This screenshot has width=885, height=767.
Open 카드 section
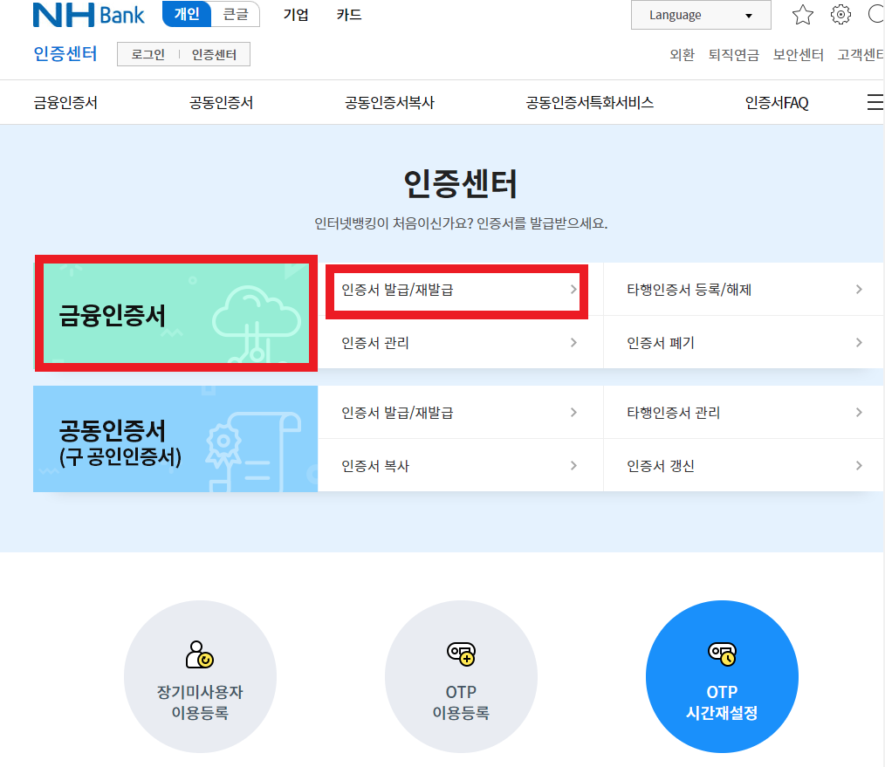349,15
